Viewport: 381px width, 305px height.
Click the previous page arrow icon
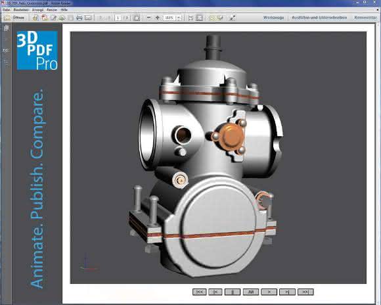(x=101, y=18)
